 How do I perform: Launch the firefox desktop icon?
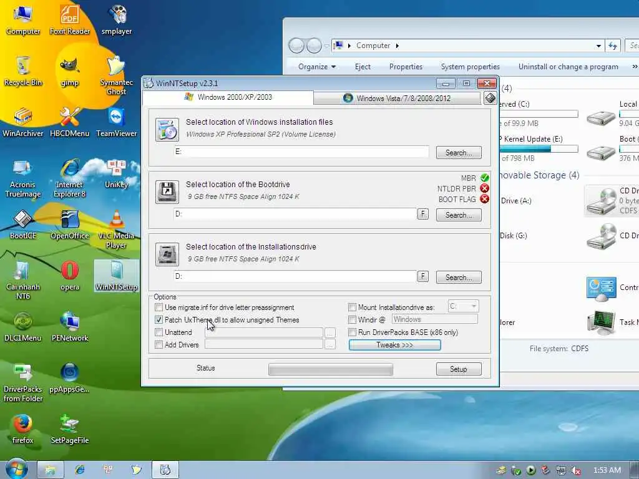[23, 429]
